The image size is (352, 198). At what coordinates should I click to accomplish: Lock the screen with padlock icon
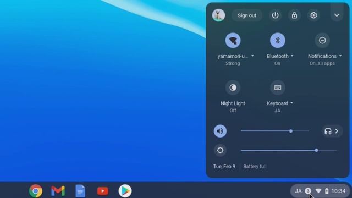(x=294, y=15)
